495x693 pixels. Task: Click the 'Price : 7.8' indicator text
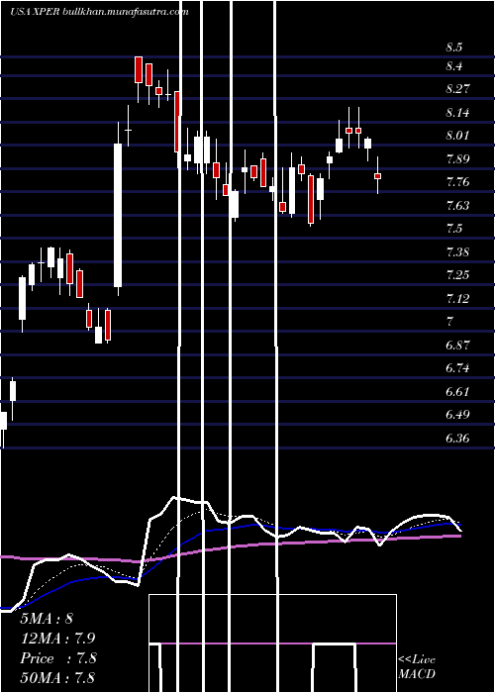click(x=57, y=658)
